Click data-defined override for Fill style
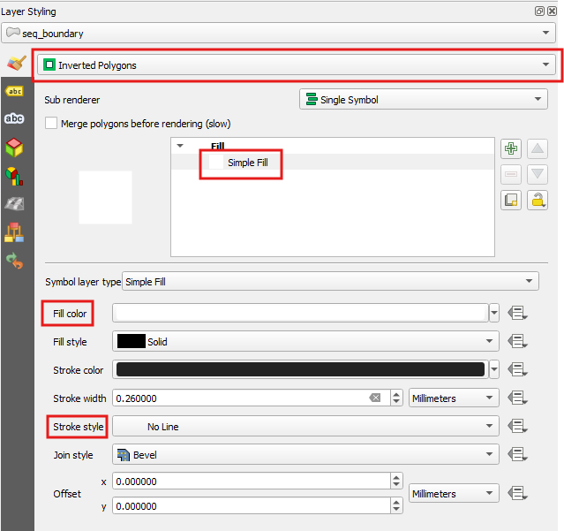The image size is (564, 531). [x=518, y=342]
